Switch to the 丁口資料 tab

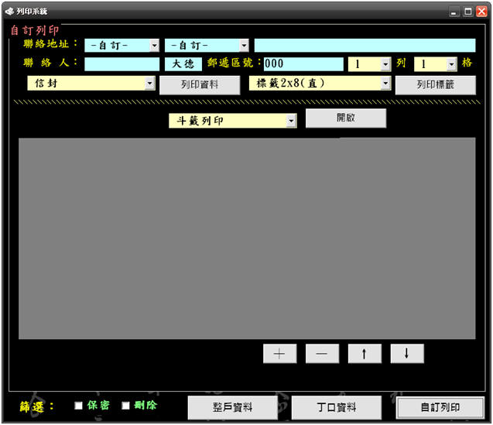point(336,407)
